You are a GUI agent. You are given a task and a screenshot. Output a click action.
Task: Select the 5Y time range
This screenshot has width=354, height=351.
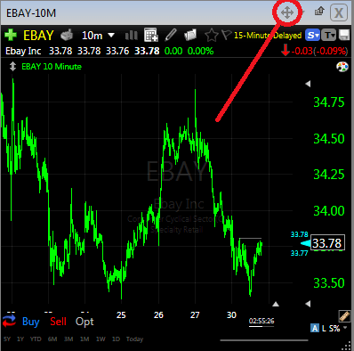pos(7,339)
